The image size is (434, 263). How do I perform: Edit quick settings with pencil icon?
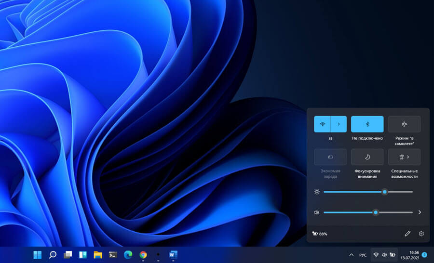[x=407, y=234]
